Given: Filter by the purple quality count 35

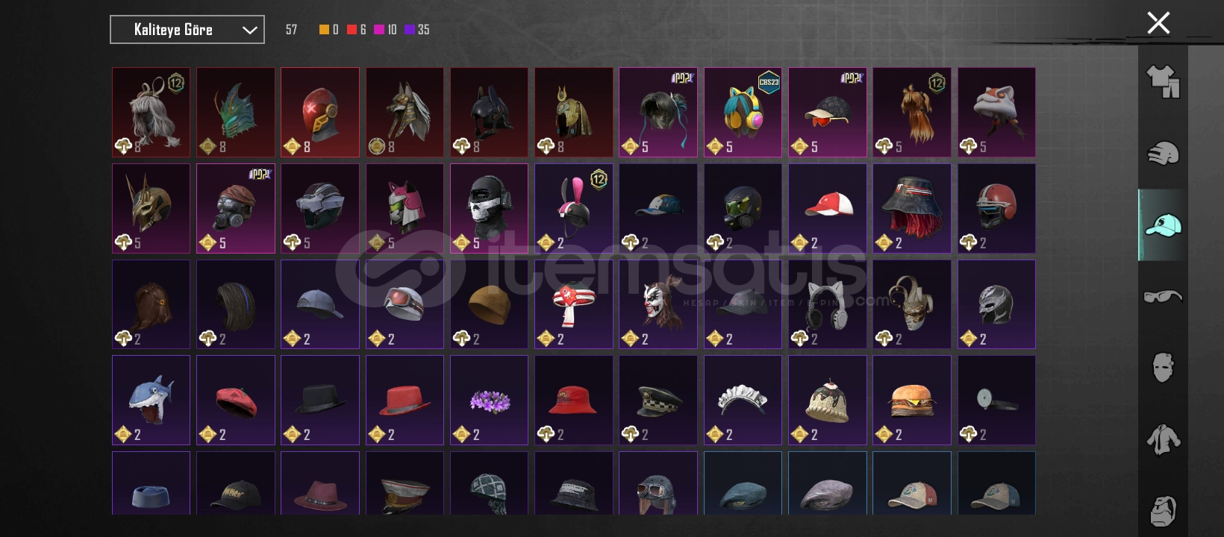Looking at the screenshot, I should tap(416, 30).
